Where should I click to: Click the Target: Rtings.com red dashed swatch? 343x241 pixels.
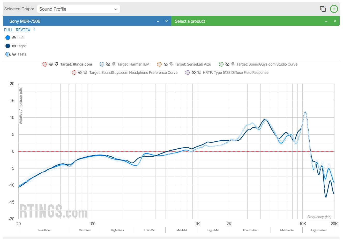45,64
